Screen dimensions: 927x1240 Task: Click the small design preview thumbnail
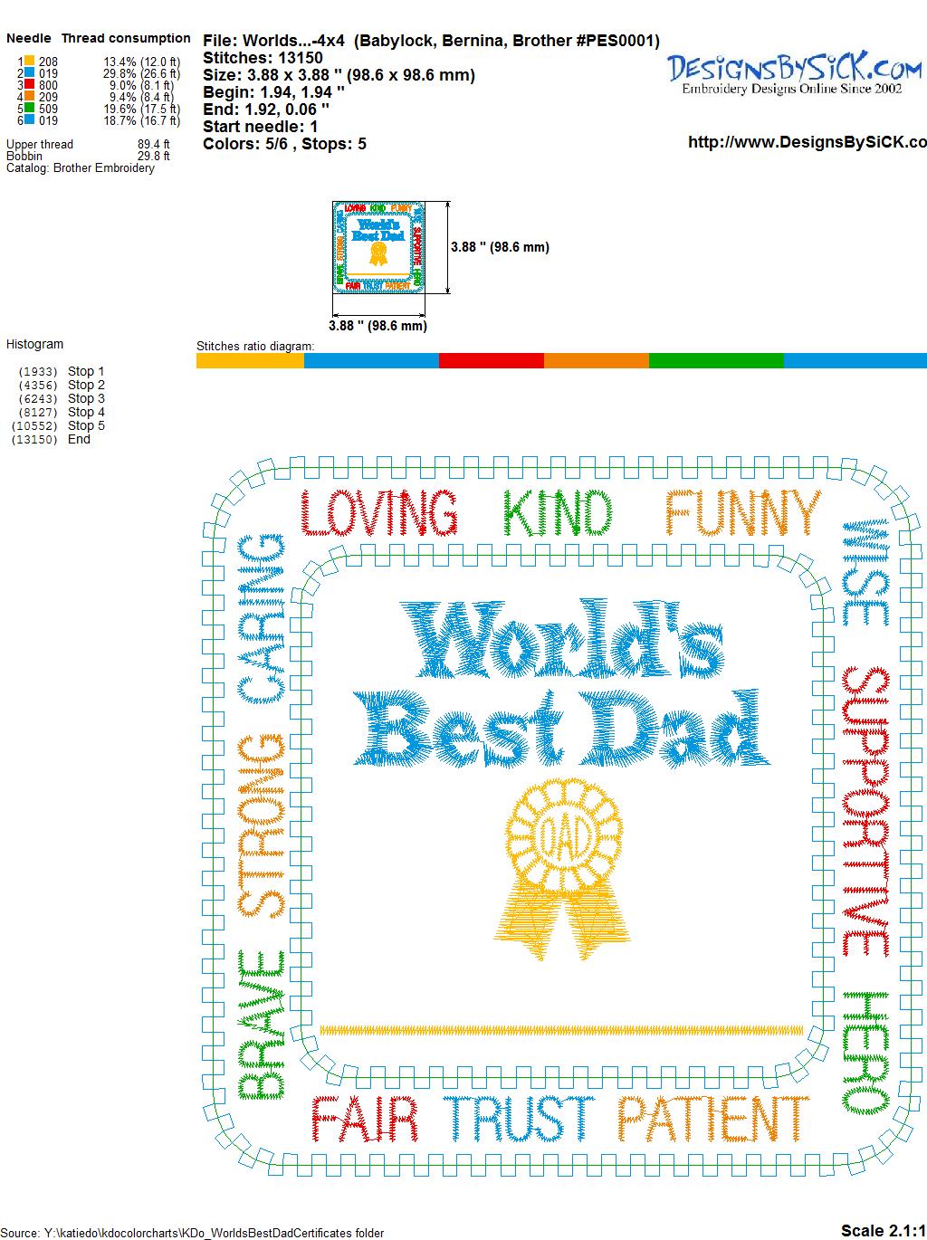pyautogui.click(x=380, y=247)
